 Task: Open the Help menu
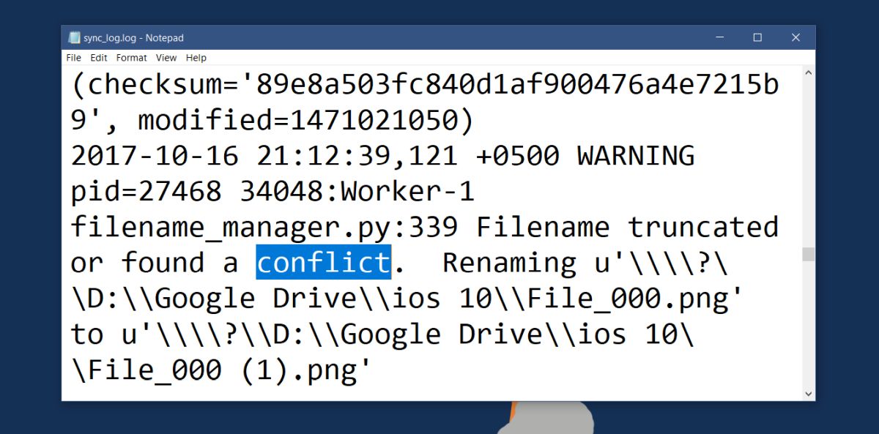(196, 58)
